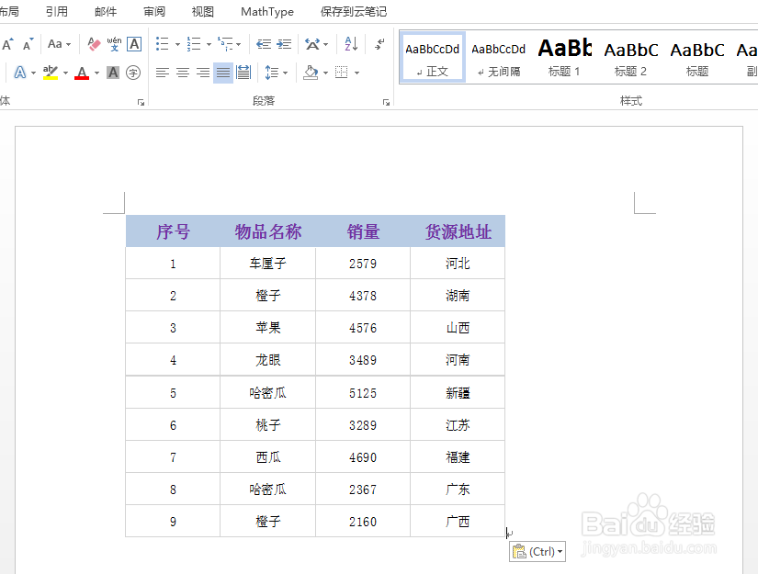
Task: Click the Shading paint bucket icon
Action: tap(311, 73)
